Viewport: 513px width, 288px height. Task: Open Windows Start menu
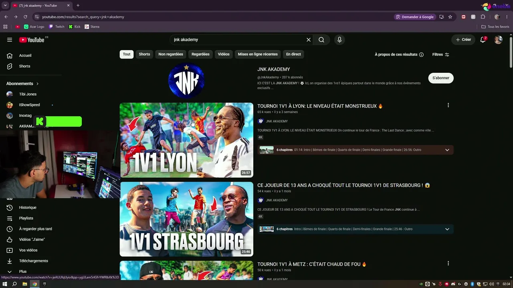click(x=5, y=284)
